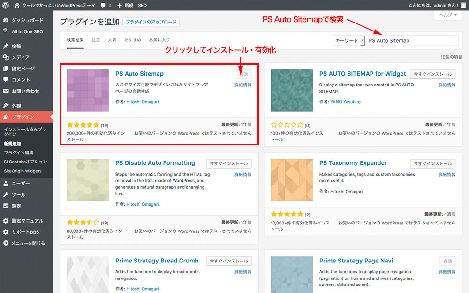
Task: Click the お問い合わせ envelope icon
Action: [6, 91]
